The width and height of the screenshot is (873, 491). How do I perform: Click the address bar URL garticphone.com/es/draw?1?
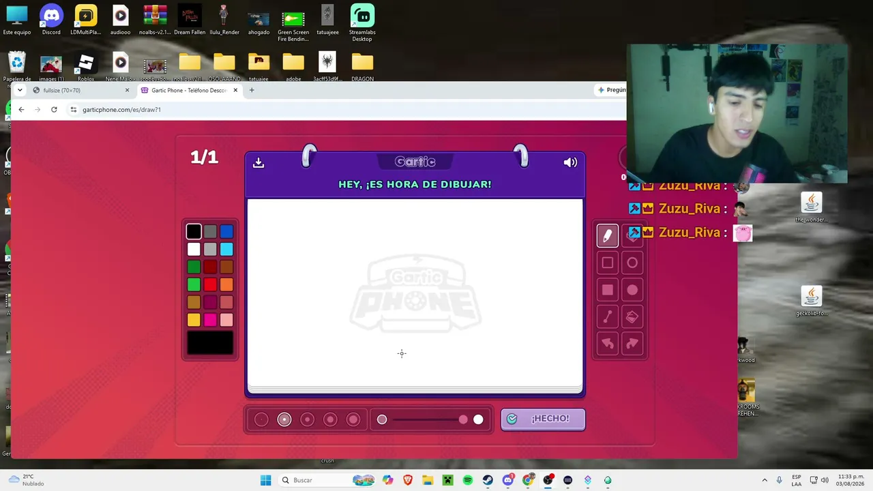click(x=121, y=109)
